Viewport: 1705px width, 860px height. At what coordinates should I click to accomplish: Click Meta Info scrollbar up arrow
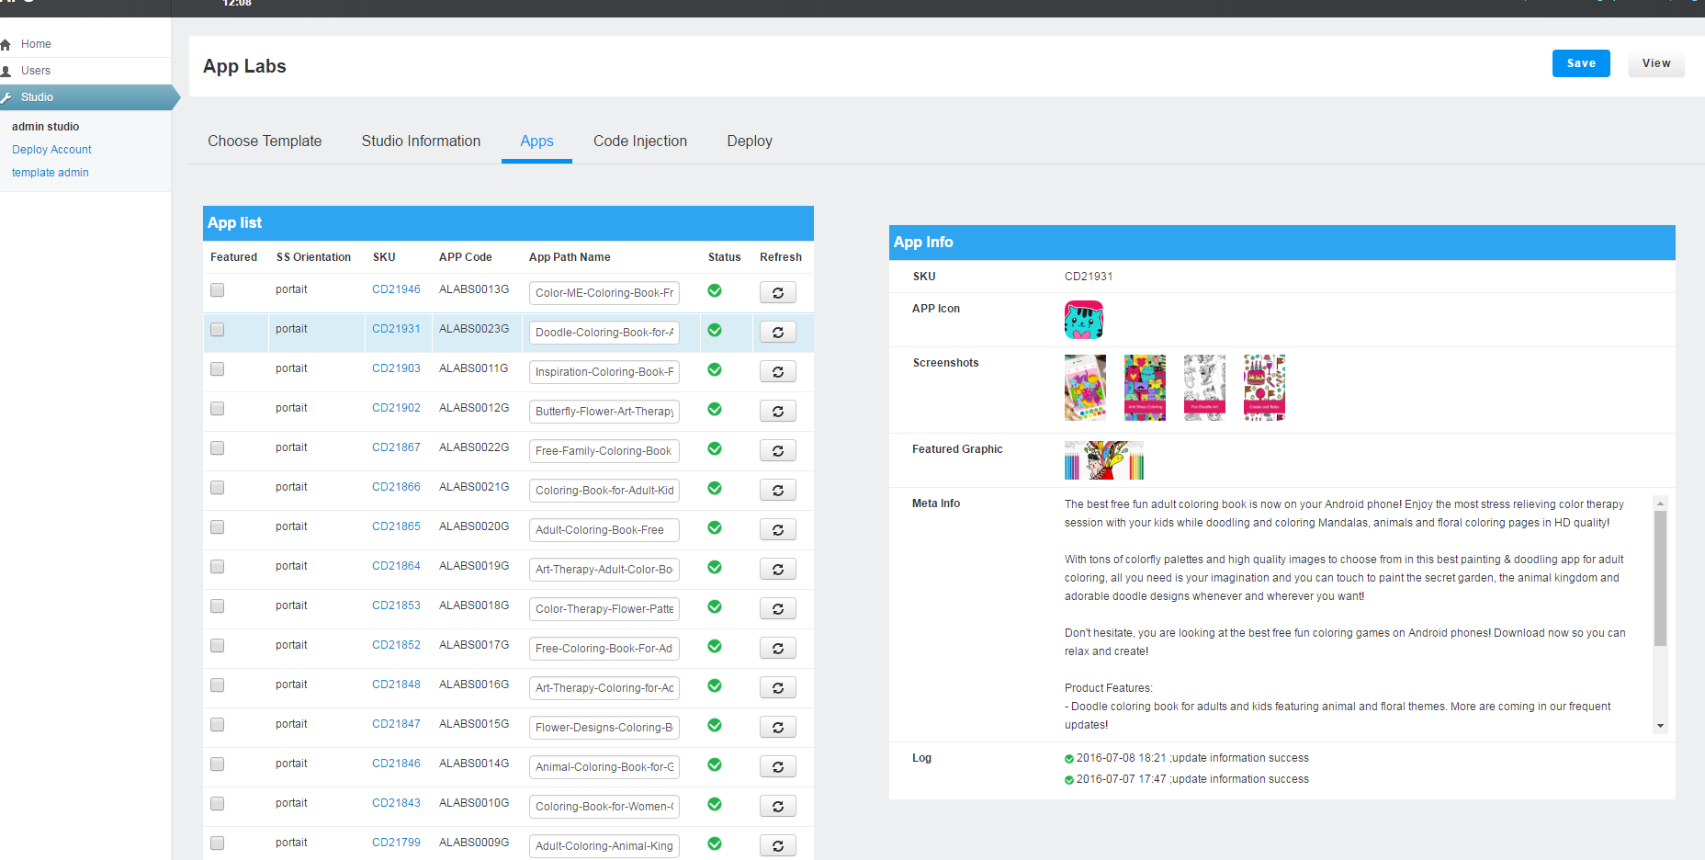[1660, 504]
